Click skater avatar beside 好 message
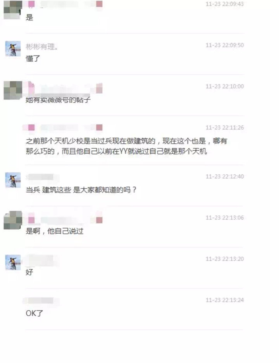279x363 pixels. (13, 262)
